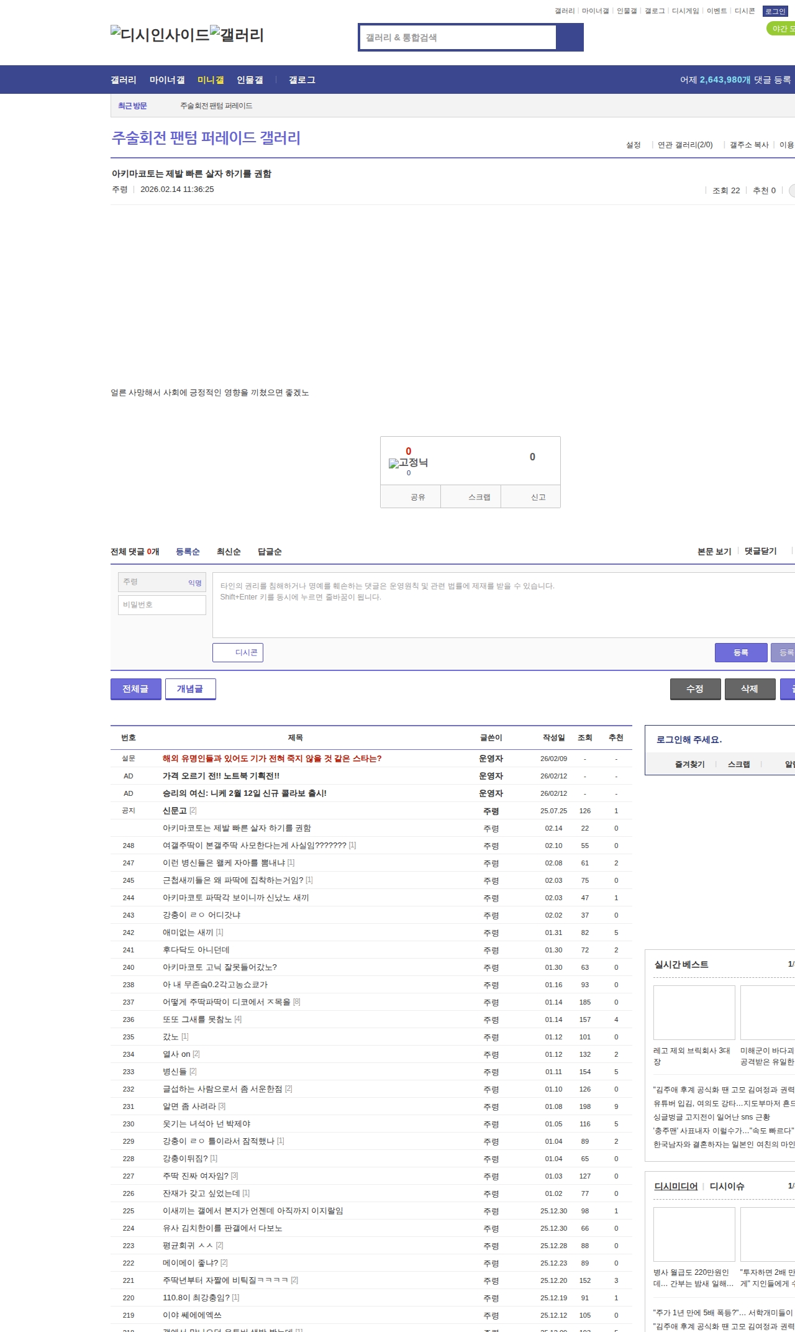Click the blue search button beside search field
The image size is (795, 1332).
point(570,37)
